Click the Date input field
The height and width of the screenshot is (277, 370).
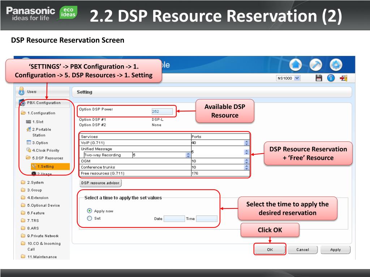[x=174, y=219]
